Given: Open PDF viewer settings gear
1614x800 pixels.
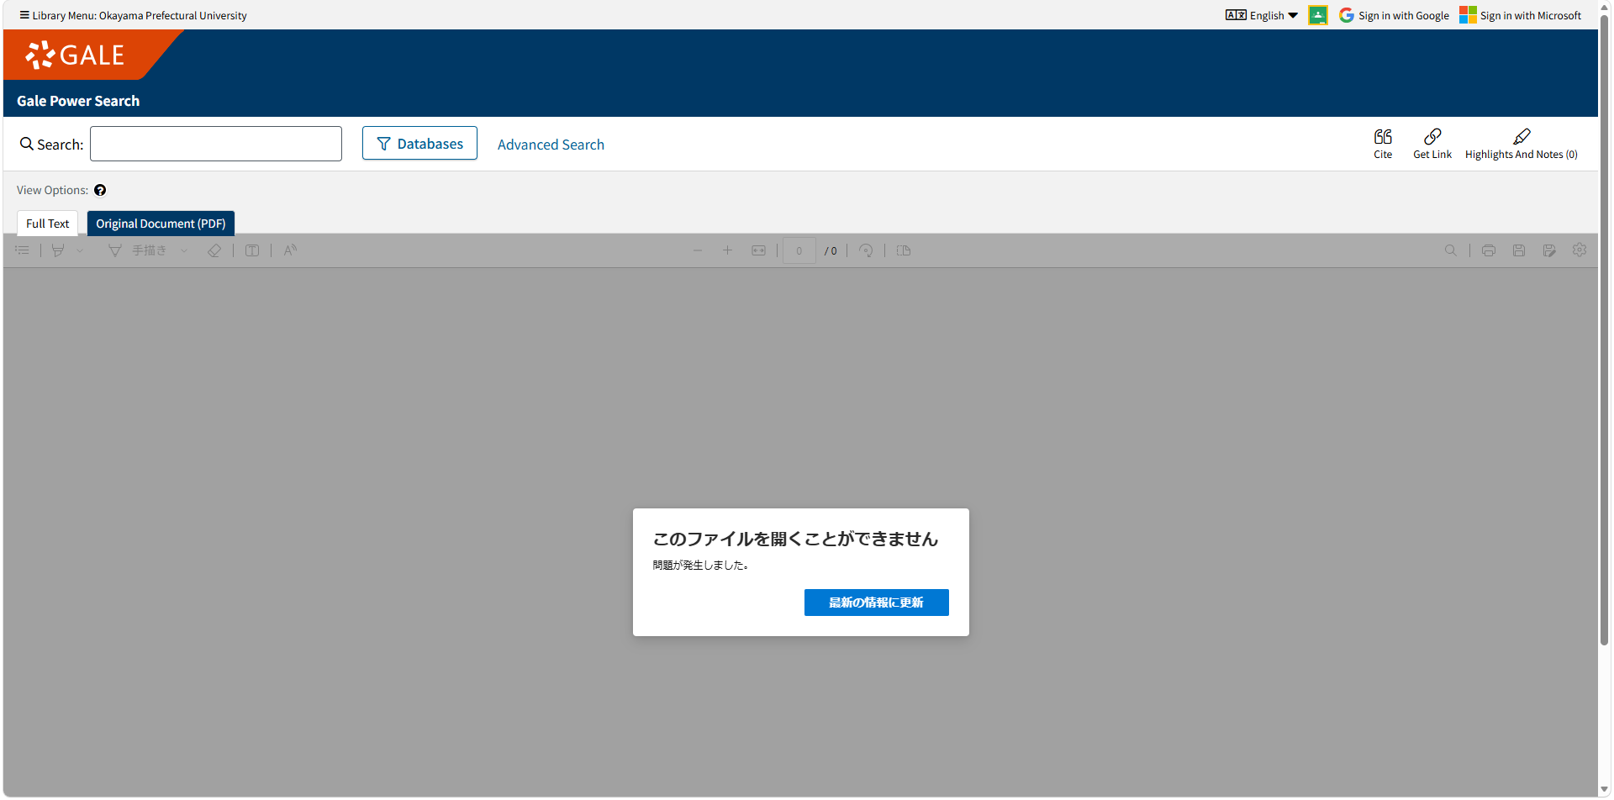Looking at the screenshot, I should [x=1580, y=250].
